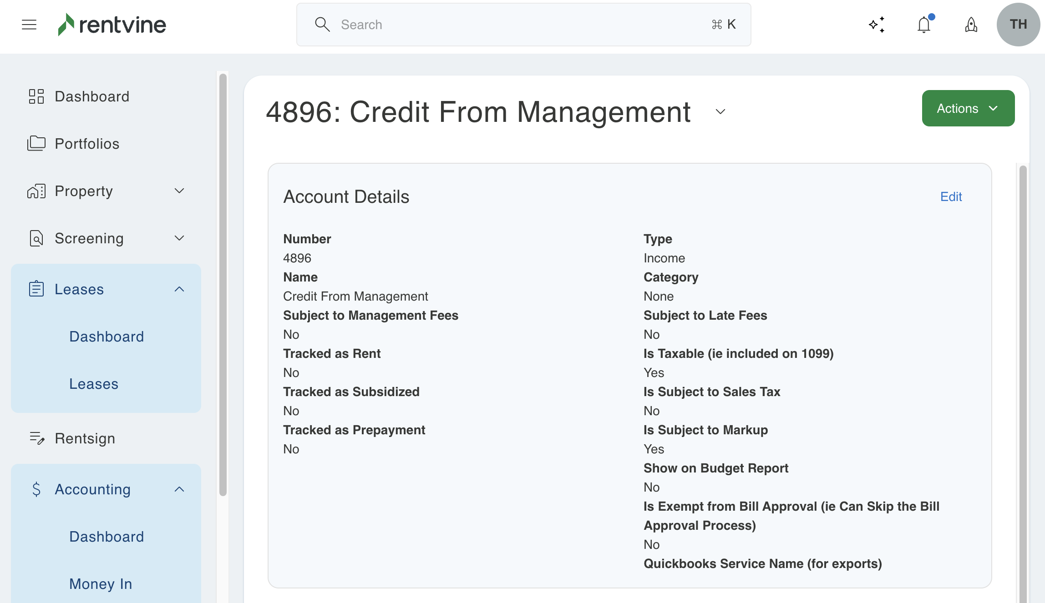Click the Search input field

pos(523,25)
